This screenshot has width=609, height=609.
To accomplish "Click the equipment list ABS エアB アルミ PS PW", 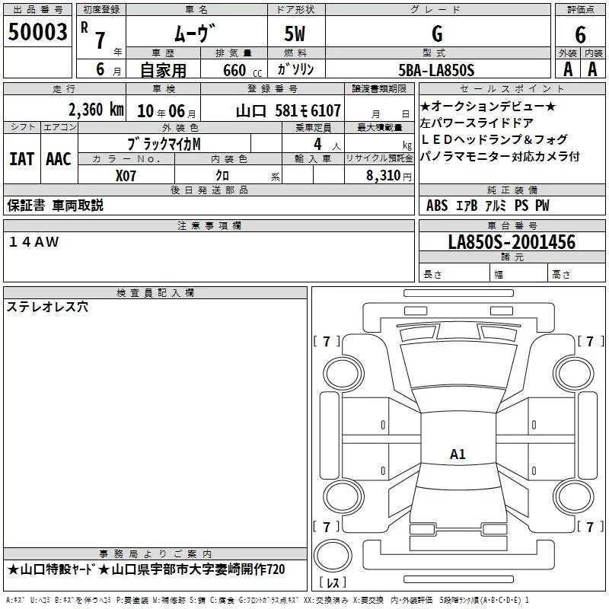I will click(x=487, y=206).
